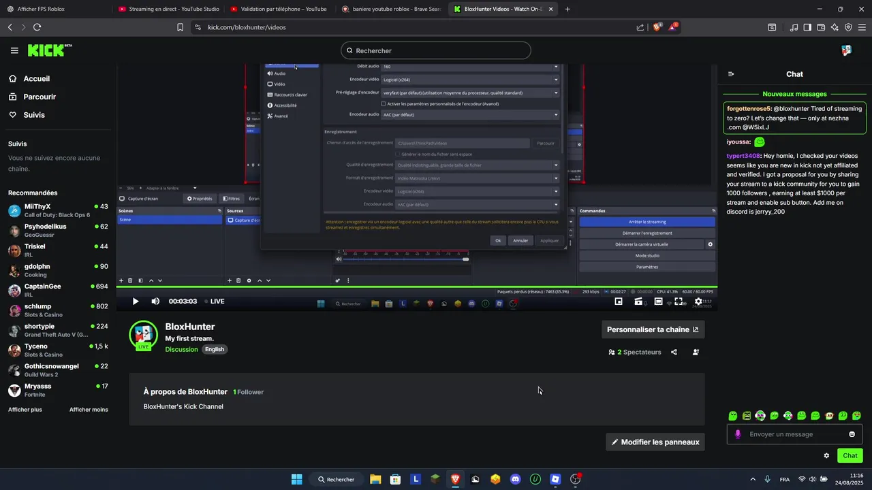The height and width of the screenshot is (490, 872).
Task: Open Brave Shields icon
Action: point(657,27)
